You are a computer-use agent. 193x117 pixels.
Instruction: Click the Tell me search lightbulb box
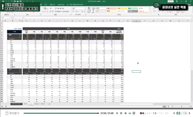(75, 5)
